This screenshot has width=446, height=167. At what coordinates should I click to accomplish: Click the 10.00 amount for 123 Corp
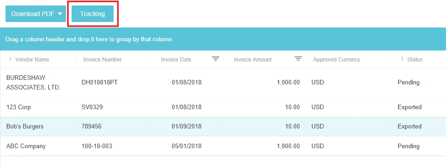(292, 107)
